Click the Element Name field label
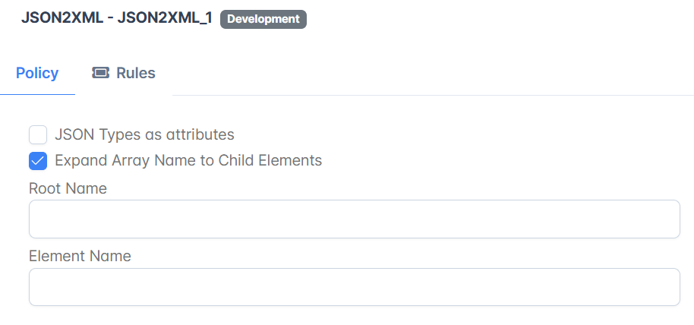 pyautogui.click(x=80, y=256)
